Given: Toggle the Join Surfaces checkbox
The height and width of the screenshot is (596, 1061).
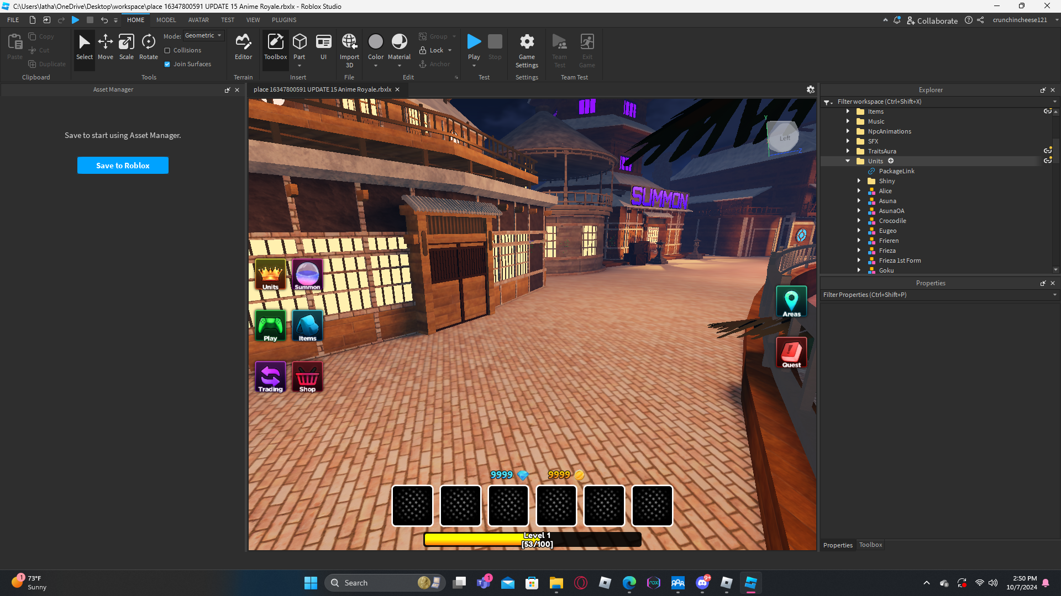Looking at the screenshot, I should pyautogui.click(x=167, y=64).
